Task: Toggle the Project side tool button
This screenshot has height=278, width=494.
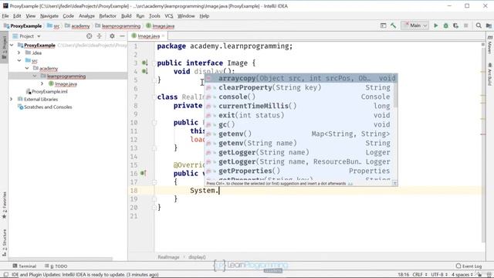Action: 4,47
